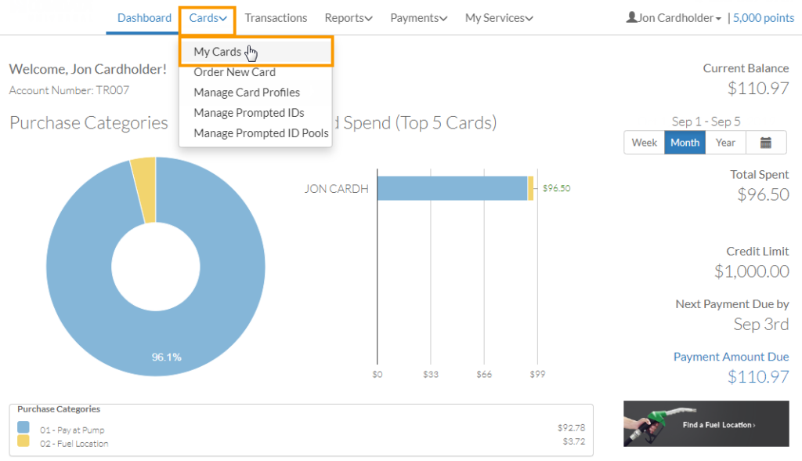Viewport: 802px width, 461px height.
Task: Click the Account Number: TR007 text
Action: coord(69,90)
